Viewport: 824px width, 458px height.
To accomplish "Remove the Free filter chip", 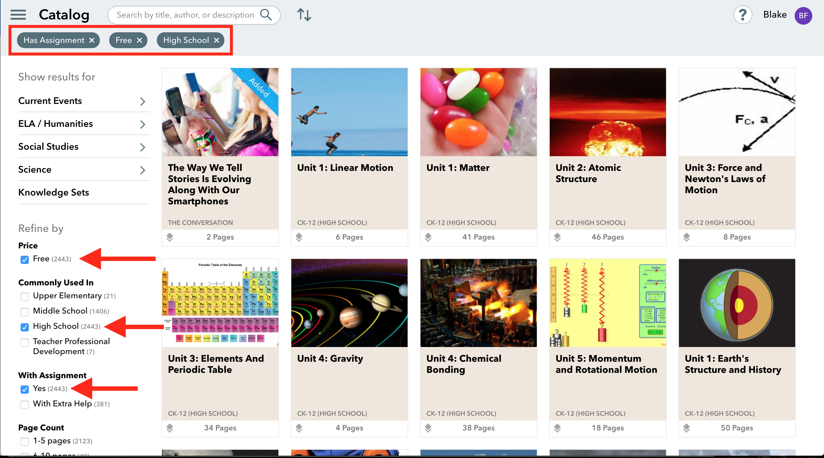I will [139, 40].
